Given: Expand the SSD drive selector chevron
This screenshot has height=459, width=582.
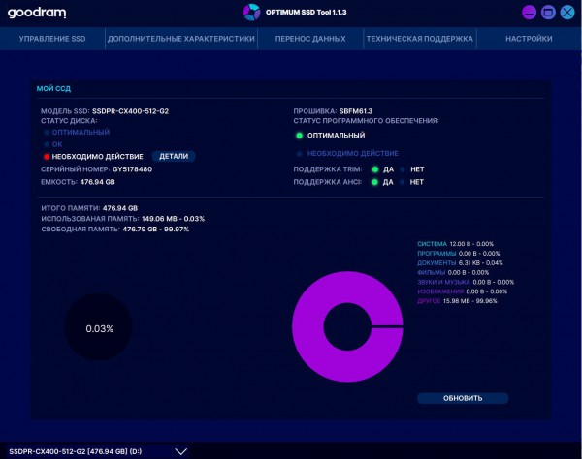Looking at the screenshot, I should coord(181,451).
